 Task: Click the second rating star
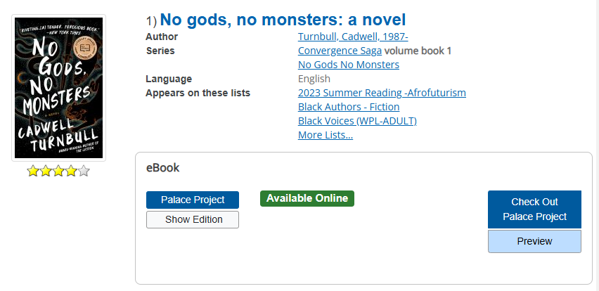point(46,171)
